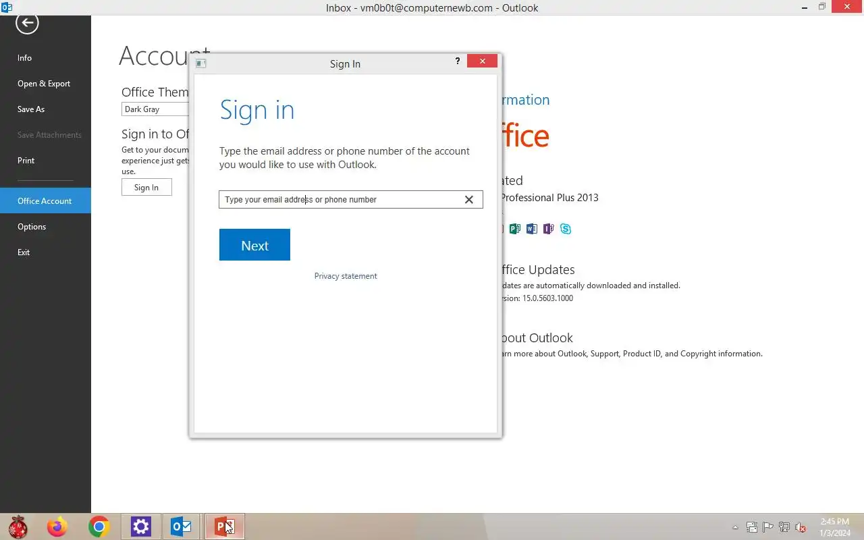Click the 'Sign in' heading text
This screenshot has height=540, width=864.
(257, 110)
